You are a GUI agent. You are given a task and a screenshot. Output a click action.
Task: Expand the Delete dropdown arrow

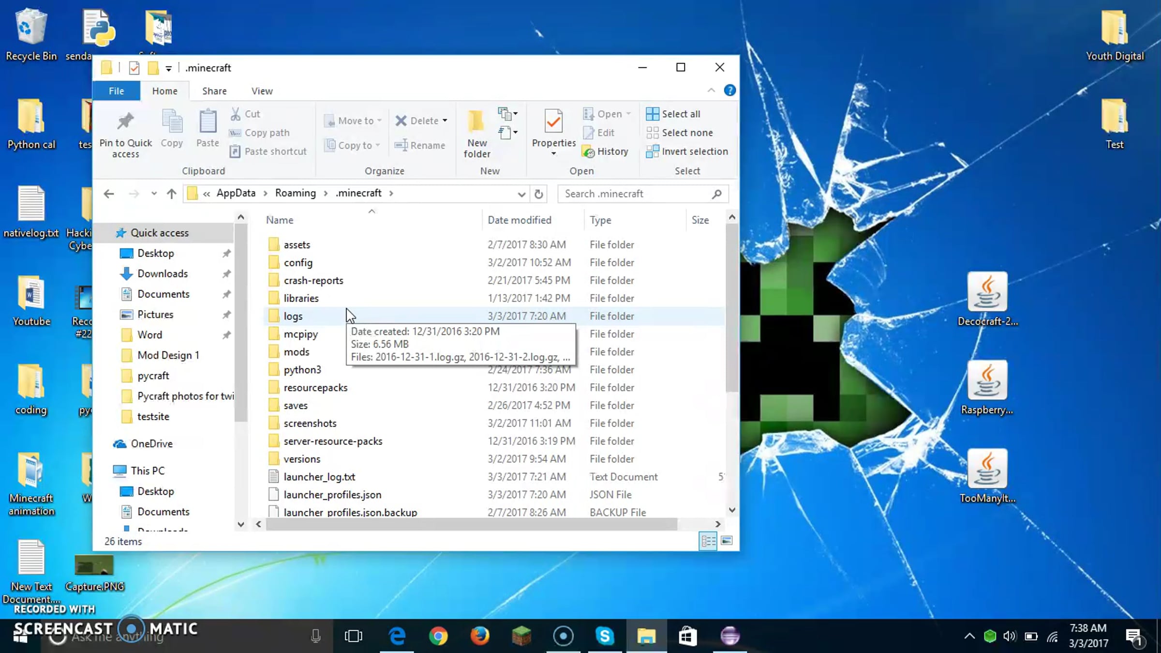coord(445,121)
